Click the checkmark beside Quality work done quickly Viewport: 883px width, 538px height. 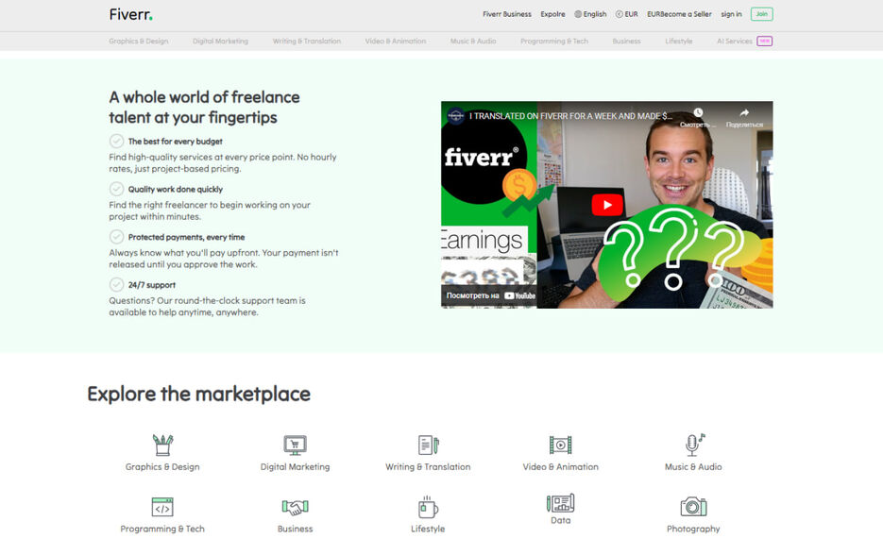tap(116, 189)
